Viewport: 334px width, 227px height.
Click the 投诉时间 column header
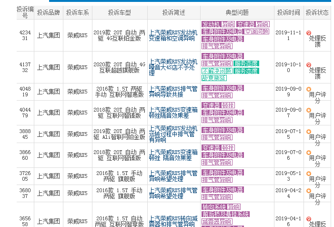[289, 12]
